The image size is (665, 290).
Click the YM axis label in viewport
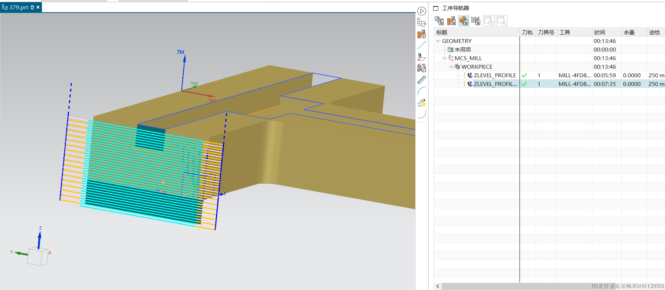click(x=194, y=84)
